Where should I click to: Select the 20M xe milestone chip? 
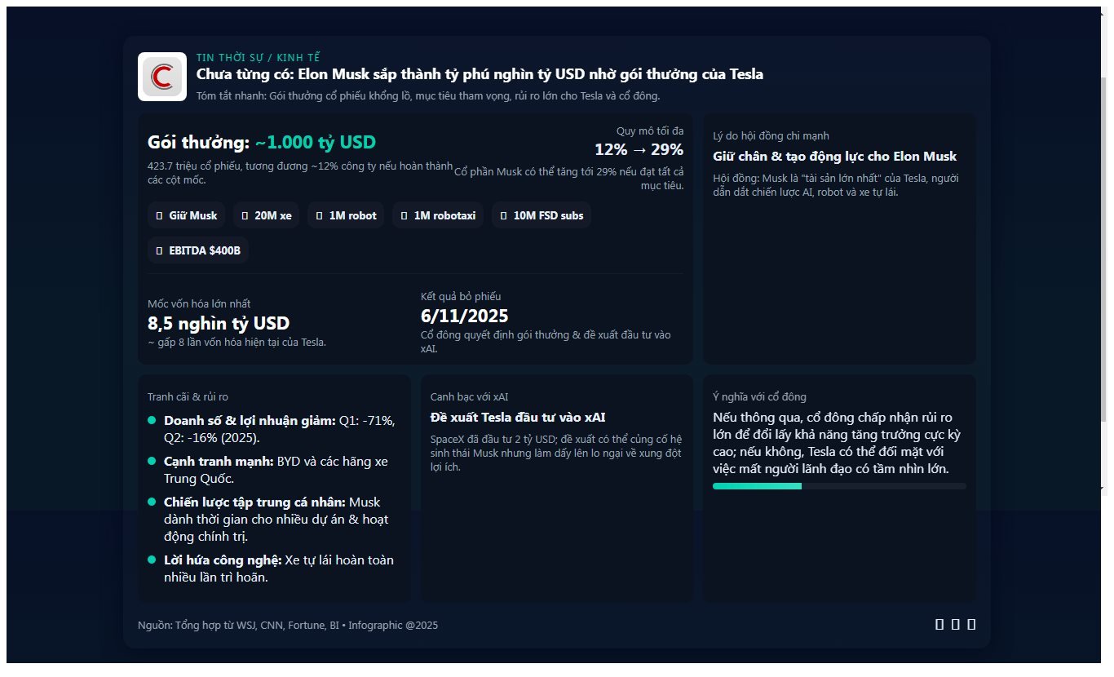tap(267, 215)
